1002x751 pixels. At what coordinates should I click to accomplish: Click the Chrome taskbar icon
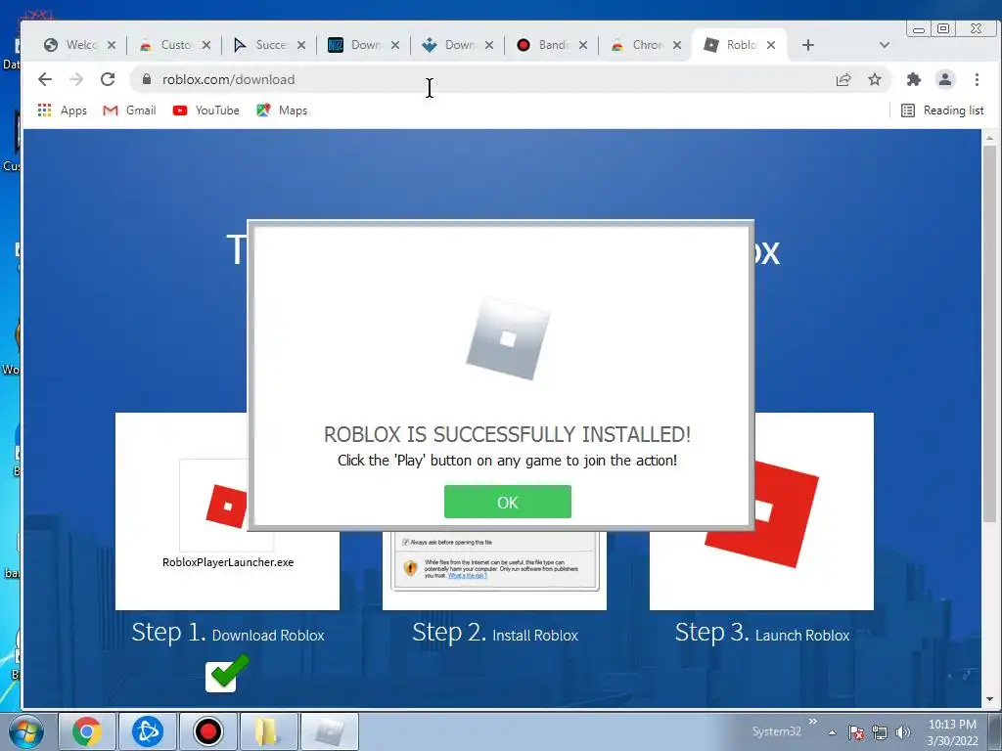coord(87,731)
